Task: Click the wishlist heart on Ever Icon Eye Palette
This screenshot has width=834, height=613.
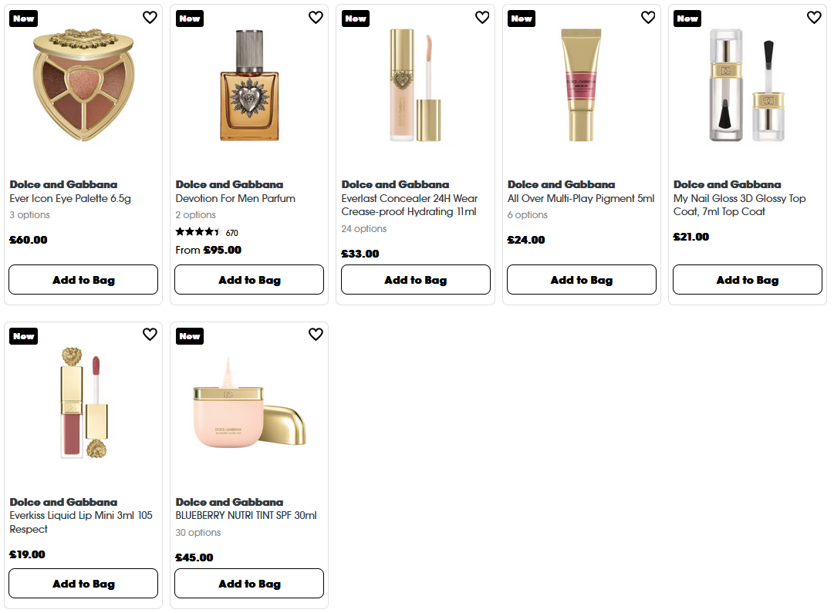Action: click(150, 17)
